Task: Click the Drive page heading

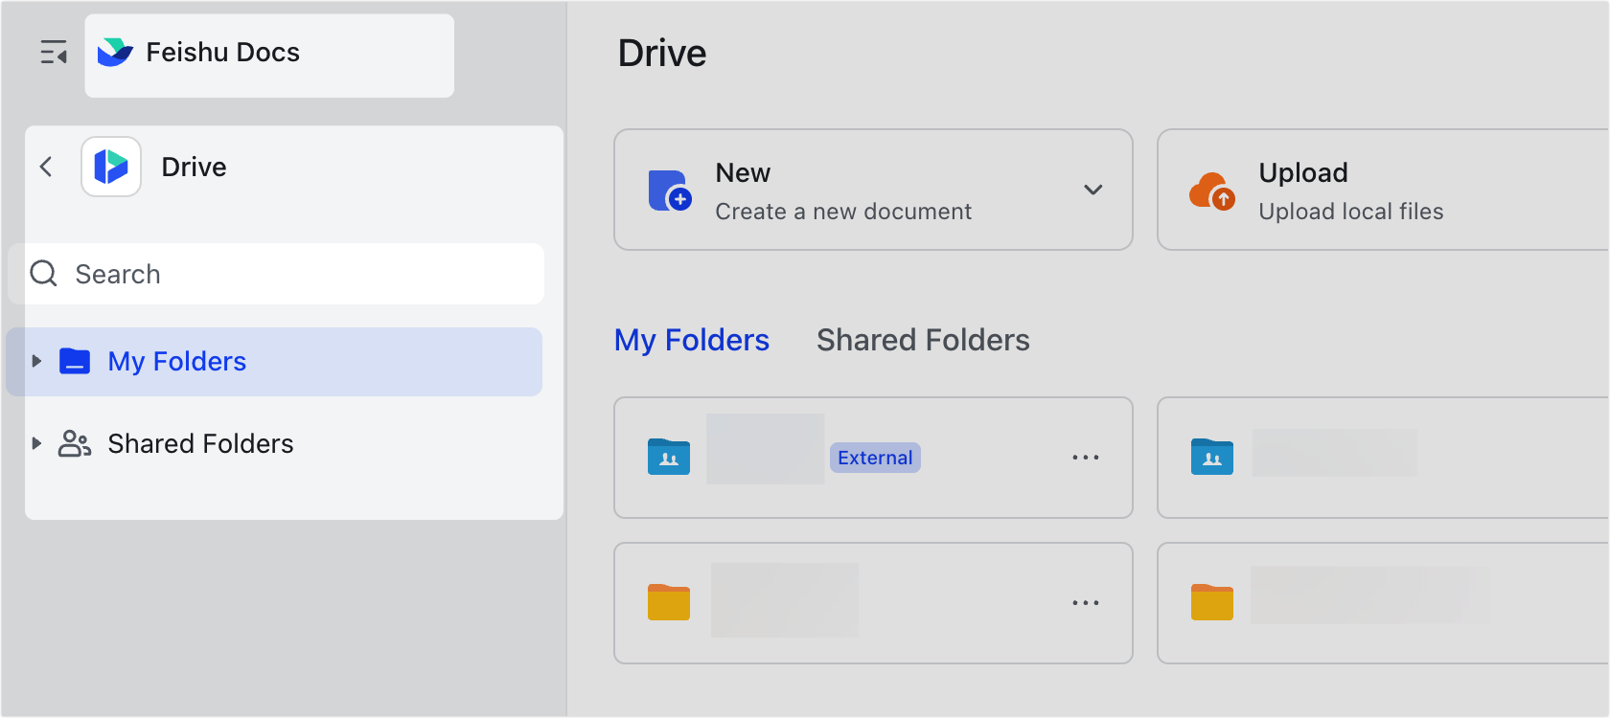Action: click(x=662, y=54)
